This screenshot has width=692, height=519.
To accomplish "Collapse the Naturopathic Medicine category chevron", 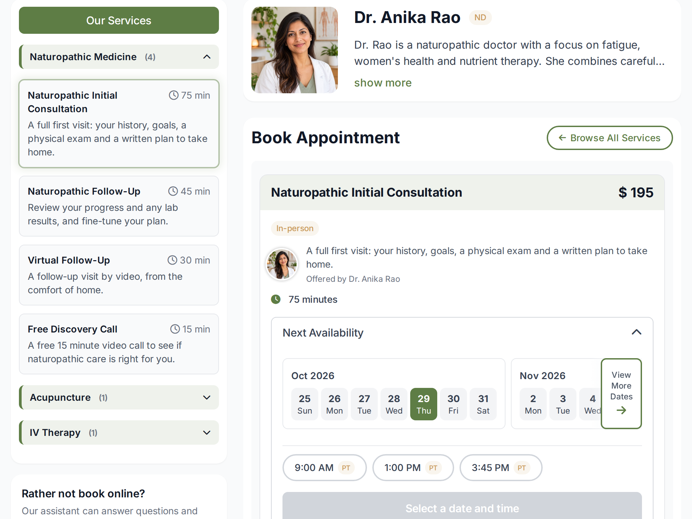I will (x=207, y=57).
